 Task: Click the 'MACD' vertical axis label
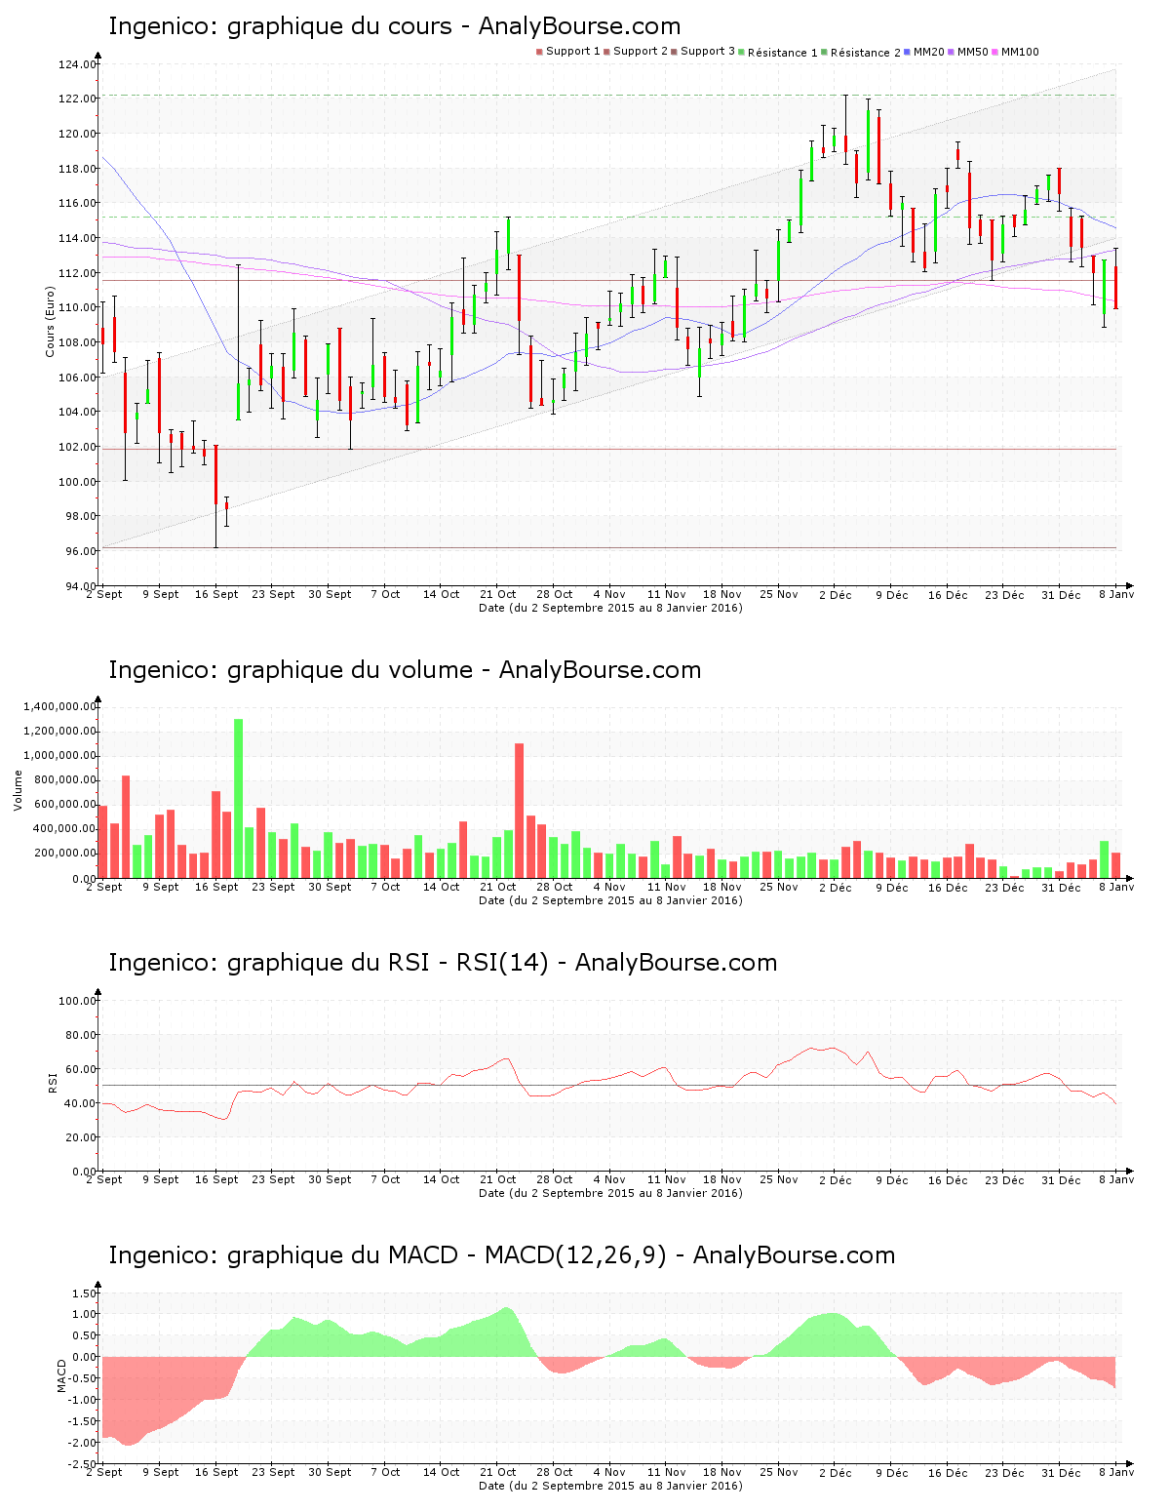tap(61, 1375)
